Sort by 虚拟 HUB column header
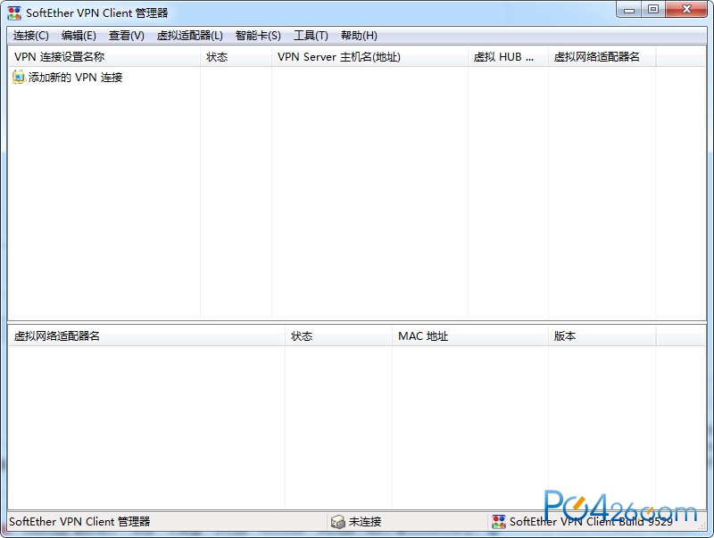714x538 pixels. coord(508,57)
